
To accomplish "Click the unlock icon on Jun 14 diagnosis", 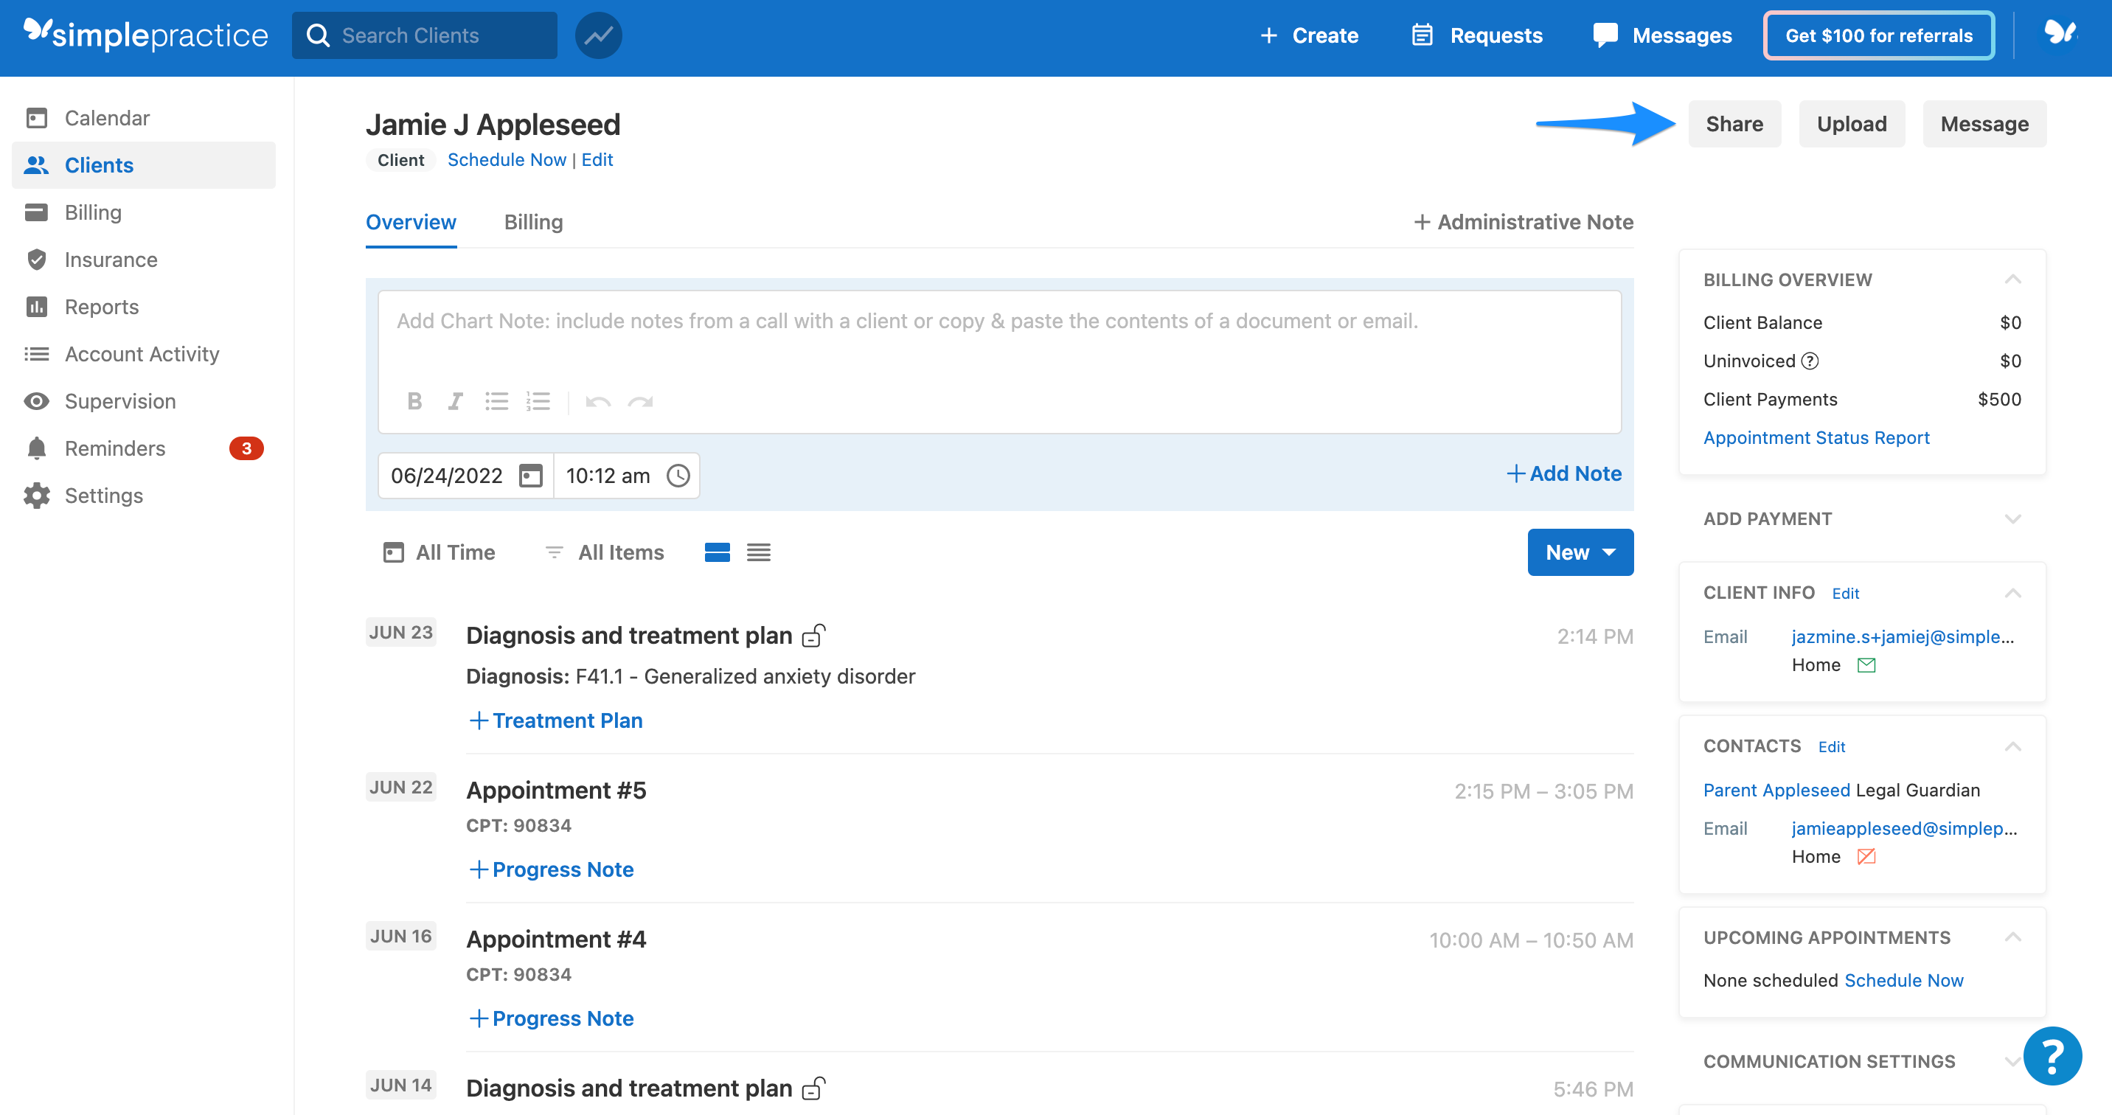I will pyautogui.click(x=813, y=1088).
